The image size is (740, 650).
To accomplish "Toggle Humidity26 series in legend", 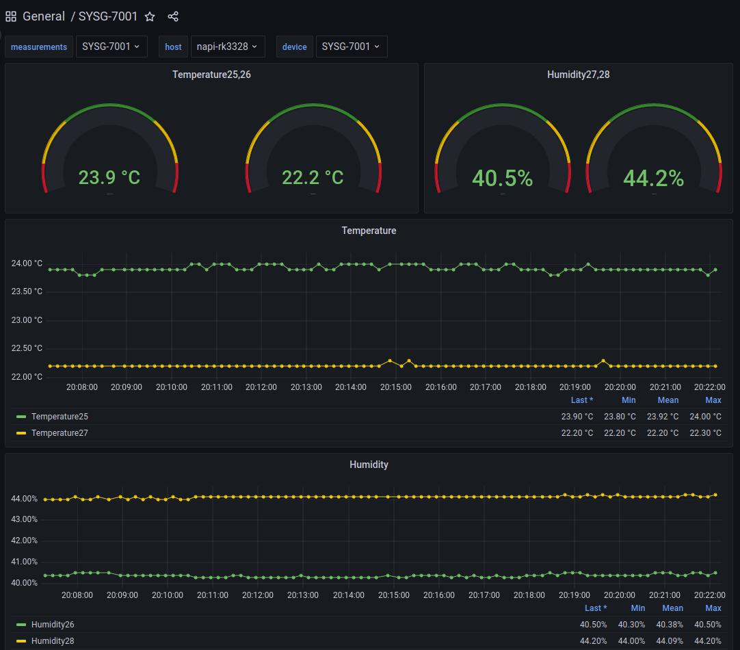I will [x=53, y=625].
